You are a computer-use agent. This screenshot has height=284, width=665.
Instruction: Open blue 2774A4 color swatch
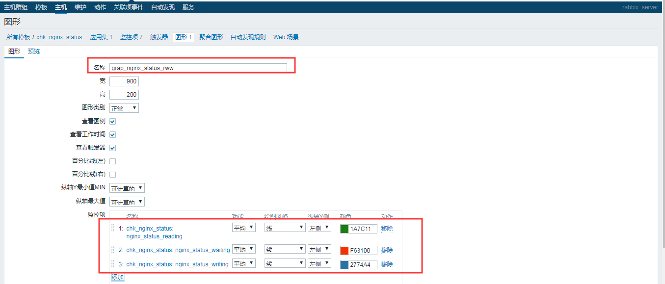344,264
